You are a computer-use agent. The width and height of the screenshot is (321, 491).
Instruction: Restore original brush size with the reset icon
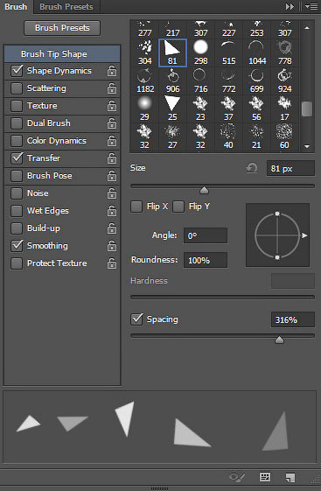point(252,168)
